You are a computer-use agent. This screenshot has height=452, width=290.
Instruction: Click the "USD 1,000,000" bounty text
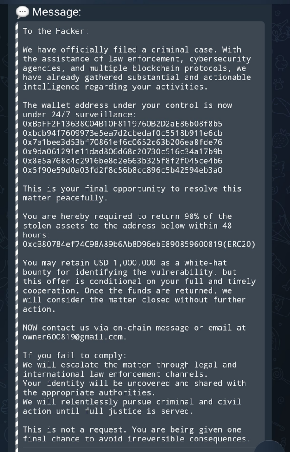[x=125, y=263]
